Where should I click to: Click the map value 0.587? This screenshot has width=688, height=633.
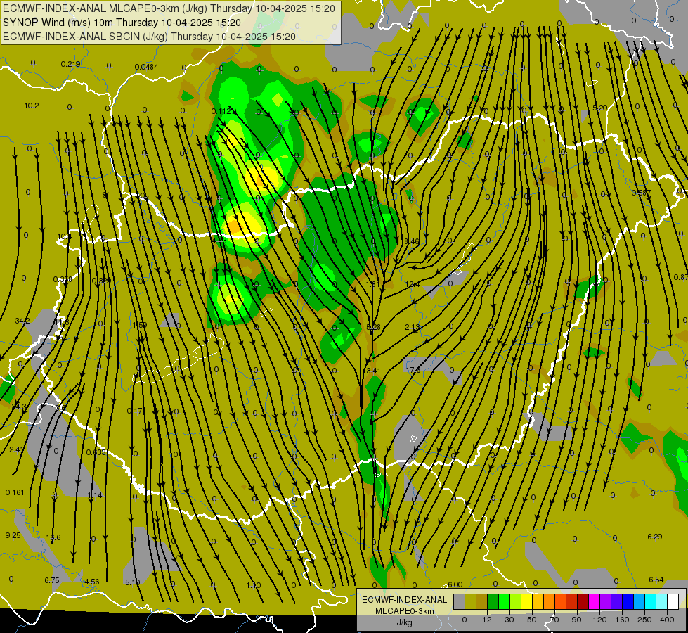tap(641, 193)
